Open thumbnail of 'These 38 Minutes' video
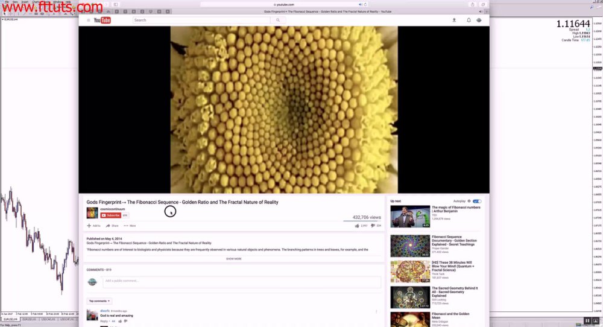This screenshot has height=327, width=603. click(410, 271)
